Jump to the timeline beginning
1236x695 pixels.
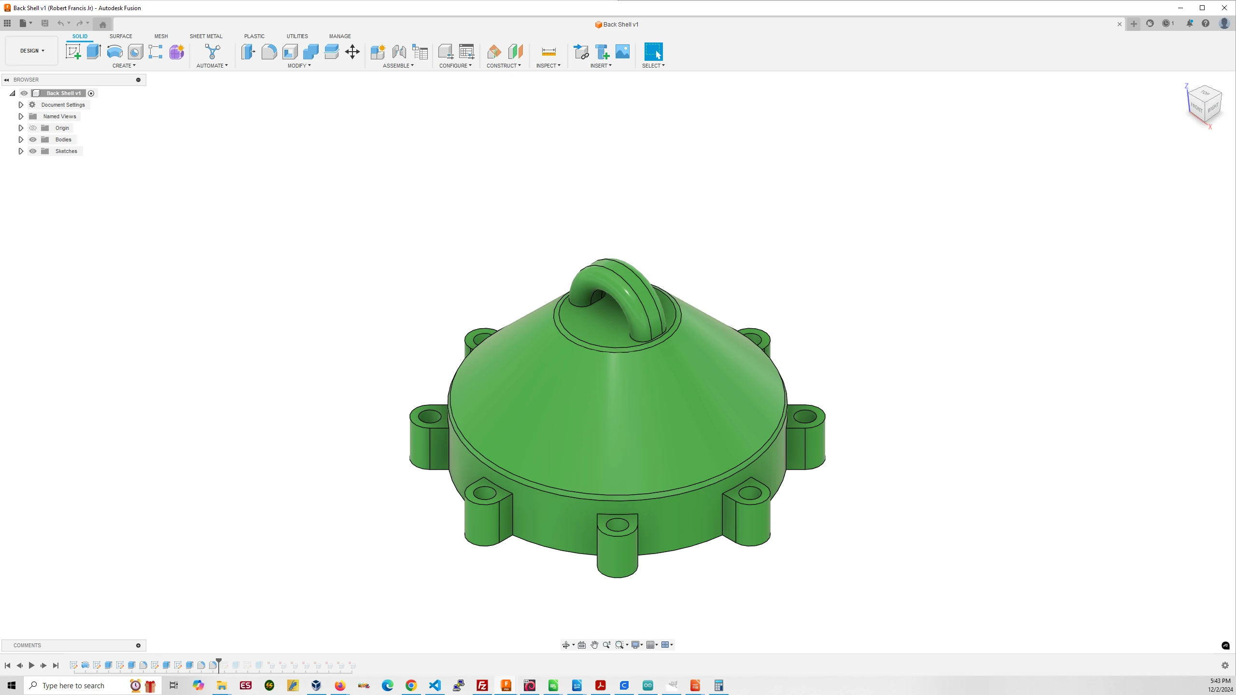[x=7, y=666]
